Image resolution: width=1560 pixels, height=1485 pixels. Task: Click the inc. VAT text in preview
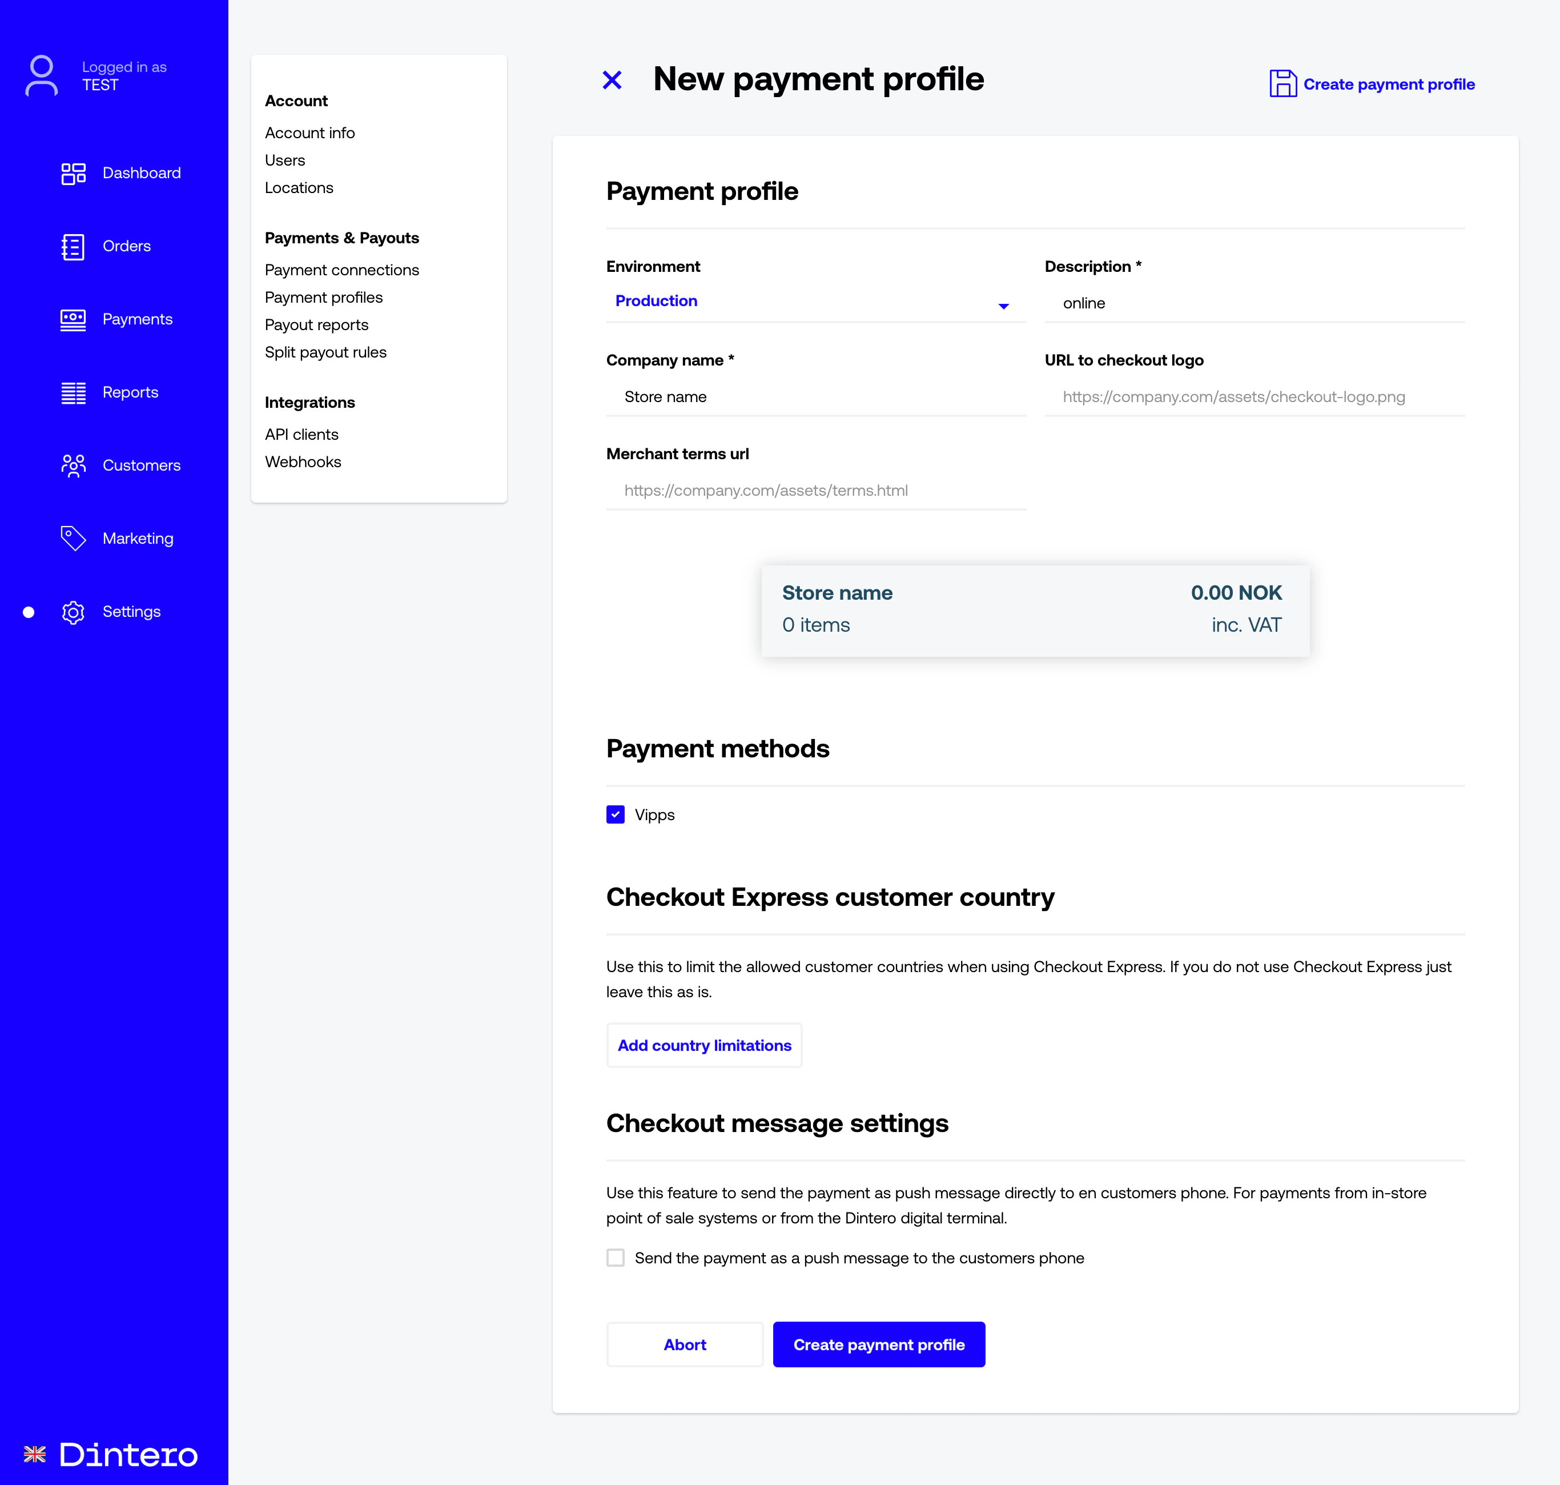pyautogui.click(x=1246, y=625)
